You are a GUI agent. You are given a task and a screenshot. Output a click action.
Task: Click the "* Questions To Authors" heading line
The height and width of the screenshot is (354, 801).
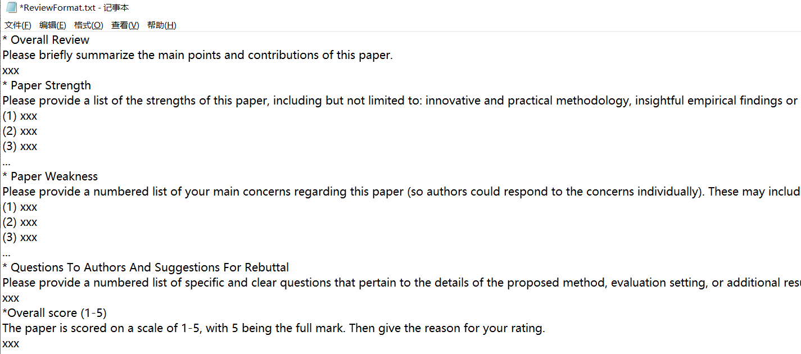click(x=146, y=267)
